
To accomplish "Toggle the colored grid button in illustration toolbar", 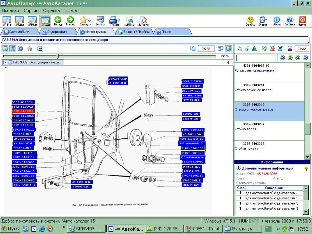I will 13,49.
